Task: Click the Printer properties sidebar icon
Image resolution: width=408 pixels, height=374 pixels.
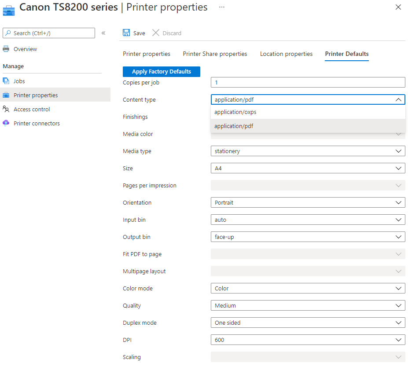Action: point(6,95)
